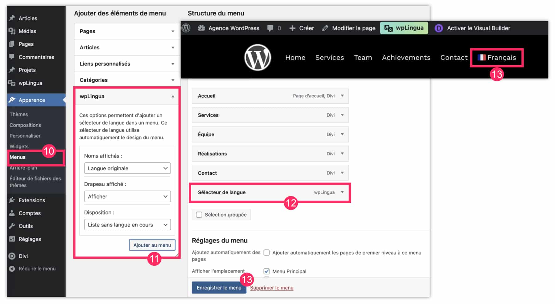Click the Services link in the site header

tap(330, 58)
